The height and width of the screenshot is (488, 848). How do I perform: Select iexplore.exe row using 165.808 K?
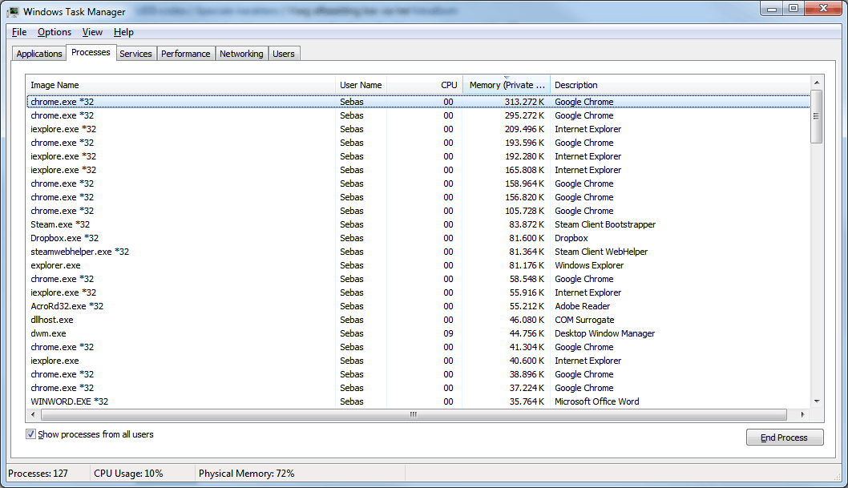point(418,170)
